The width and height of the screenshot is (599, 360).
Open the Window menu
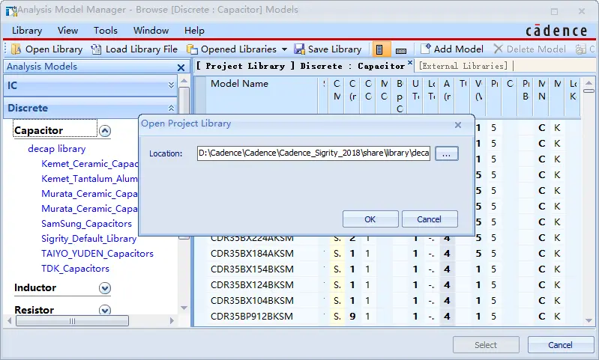(x=151, y=31)
